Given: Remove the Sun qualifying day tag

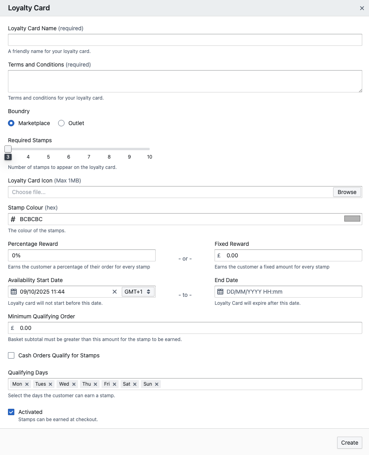Looking at the screenshot, I should click(x=157, y=384).
